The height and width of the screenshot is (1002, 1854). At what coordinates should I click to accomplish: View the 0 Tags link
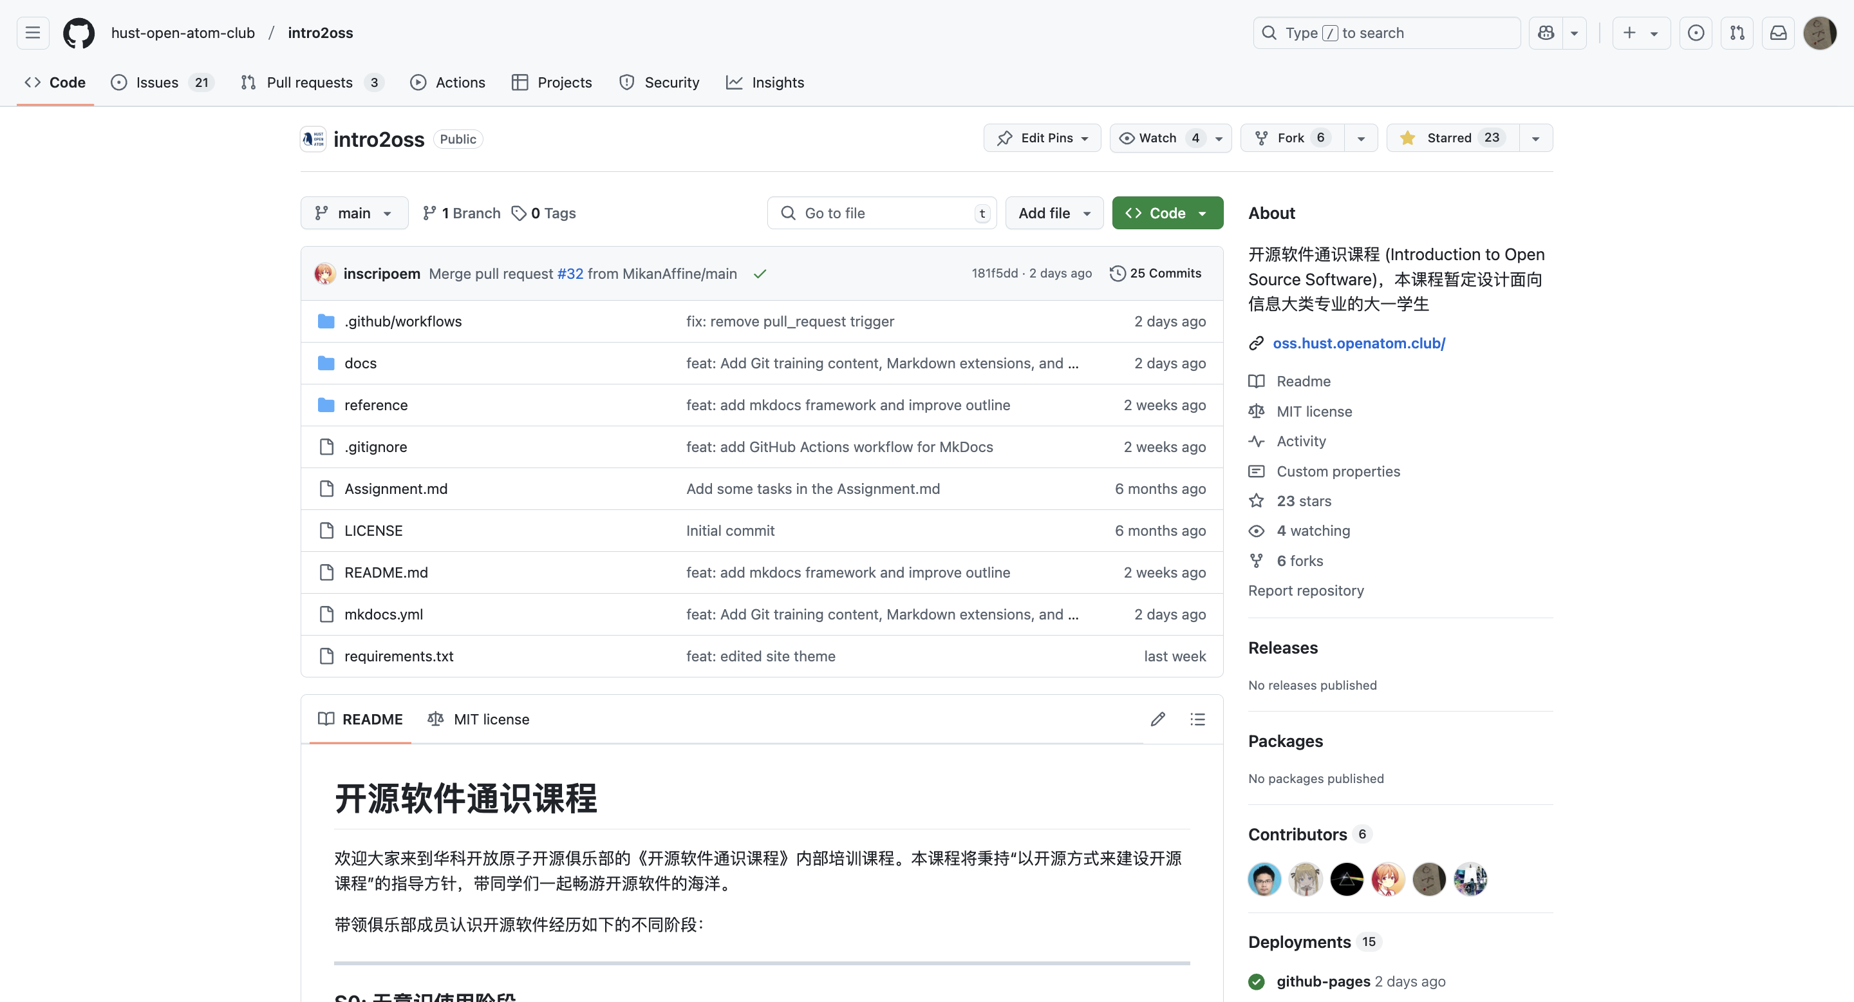[544, 213]
